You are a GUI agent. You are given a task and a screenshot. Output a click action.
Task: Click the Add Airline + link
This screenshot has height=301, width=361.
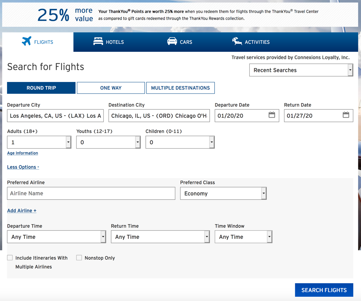point(22,211)
